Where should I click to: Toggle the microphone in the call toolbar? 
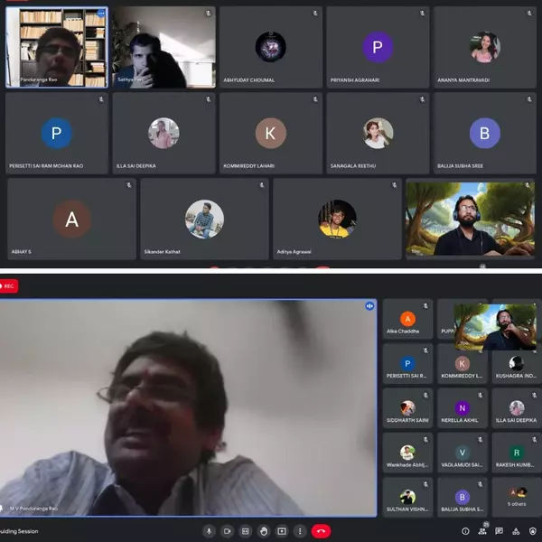coord(209,531)
